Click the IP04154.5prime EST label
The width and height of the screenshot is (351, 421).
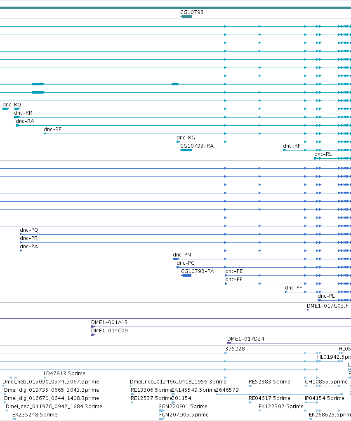pos(325,398)
